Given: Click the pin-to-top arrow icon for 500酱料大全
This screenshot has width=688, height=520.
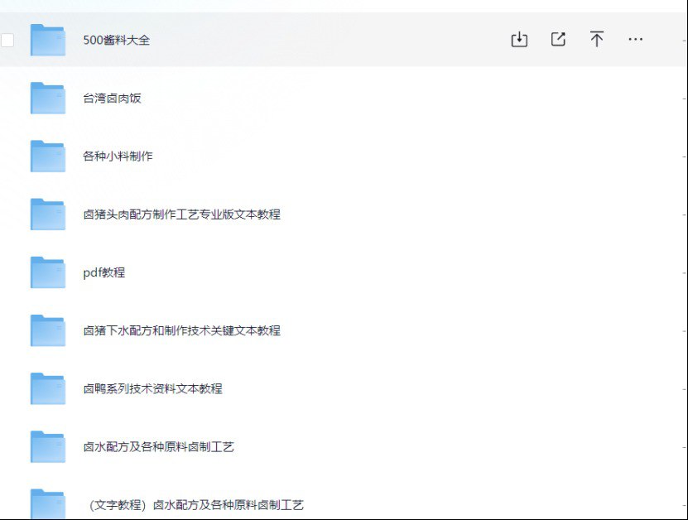Looking at the screenshot, I should click(596, 40).
